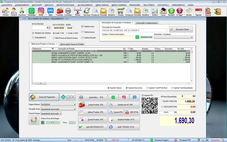This screenshot has width=227, height=142.
Task: Click the Salvar Pedido (F7) button
Action: tap(93, 127)
